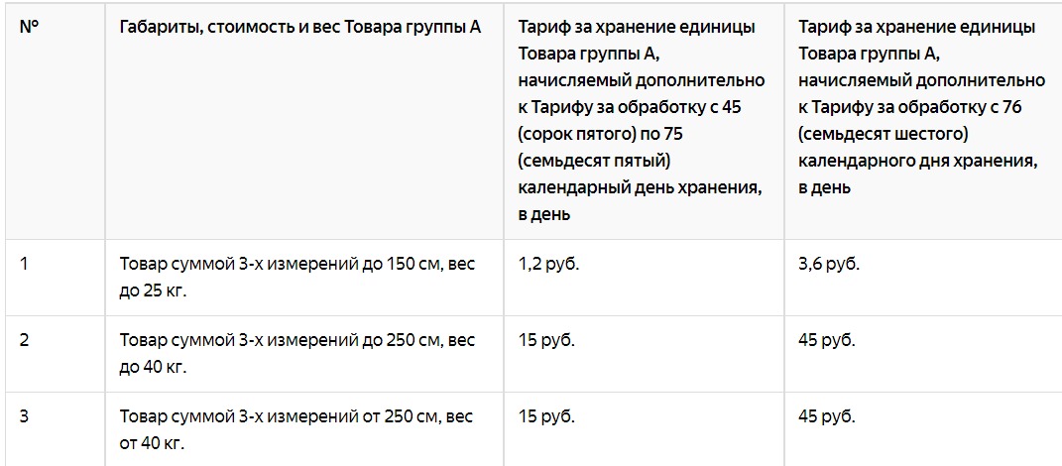Click "15 руб." in row 3

[x=546, y=416]
